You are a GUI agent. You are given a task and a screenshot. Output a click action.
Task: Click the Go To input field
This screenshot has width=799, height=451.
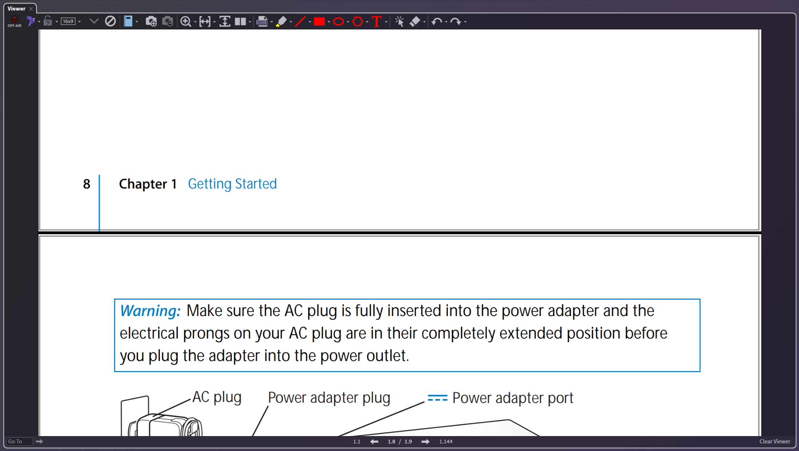(x=19, y=441)
